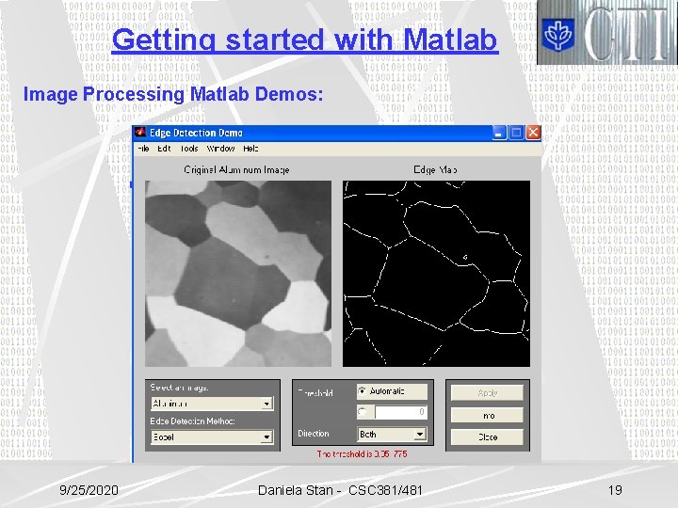Screen dimensions: 678x508
Task: Click the MATLAB icon in title bar
Action: 140,133
